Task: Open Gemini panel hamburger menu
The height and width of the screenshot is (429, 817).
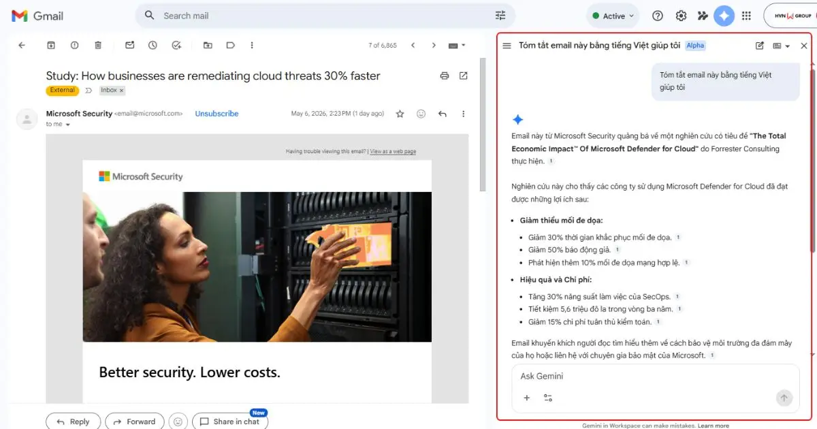Action: 507,46
